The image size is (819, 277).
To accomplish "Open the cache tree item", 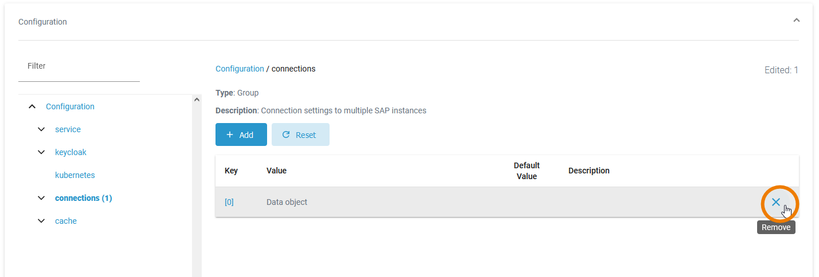I will [x=65, y=221].
